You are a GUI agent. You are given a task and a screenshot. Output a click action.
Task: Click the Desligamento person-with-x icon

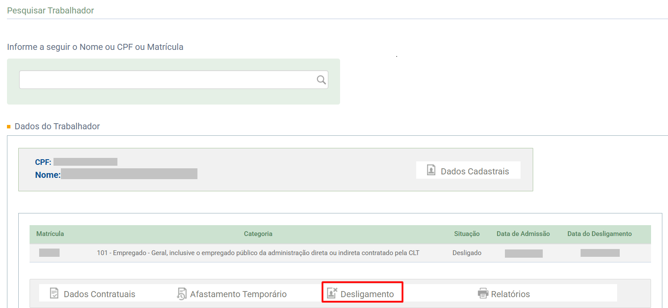pos(332,293)
